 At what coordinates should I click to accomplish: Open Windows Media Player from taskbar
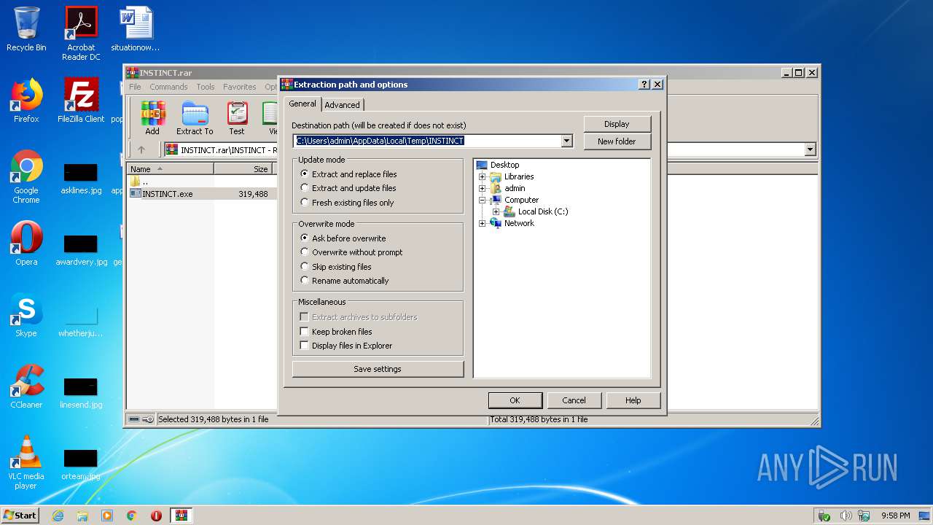[107, 516]
